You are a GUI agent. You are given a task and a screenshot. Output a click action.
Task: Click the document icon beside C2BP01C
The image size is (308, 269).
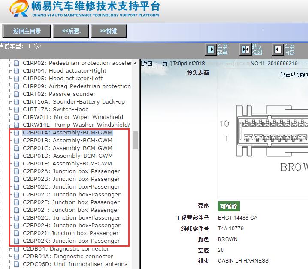17,148
